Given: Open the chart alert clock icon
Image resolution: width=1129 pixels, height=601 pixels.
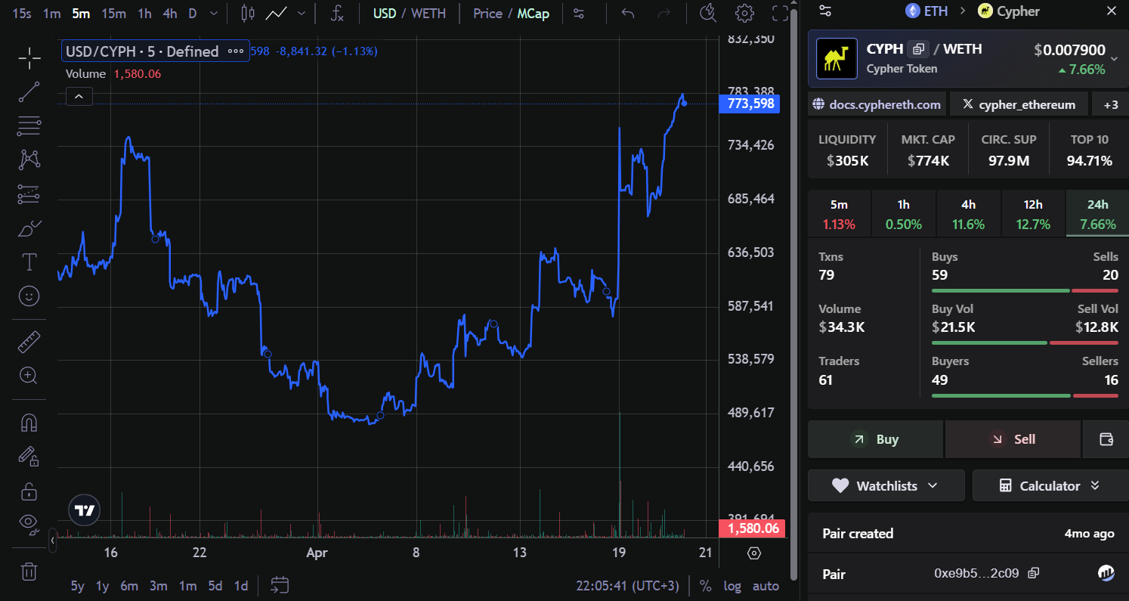Looking at the screenshot, I should pyautogui.click(x=708, y=13).
